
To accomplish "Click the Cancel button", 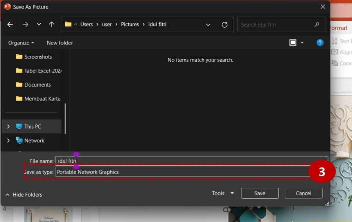I will pyautogui.click(x=304, y=193).
